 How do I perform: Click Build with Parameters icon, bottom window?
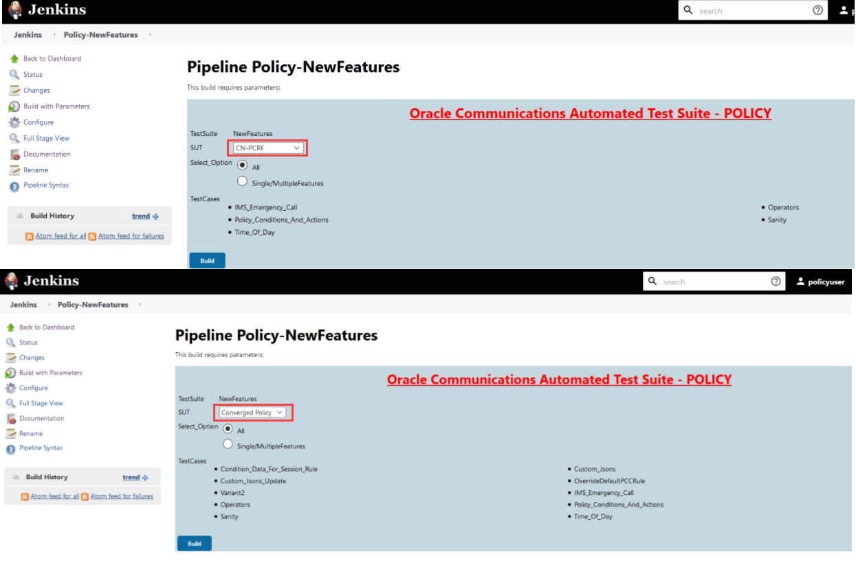click(x=11, y=373)
